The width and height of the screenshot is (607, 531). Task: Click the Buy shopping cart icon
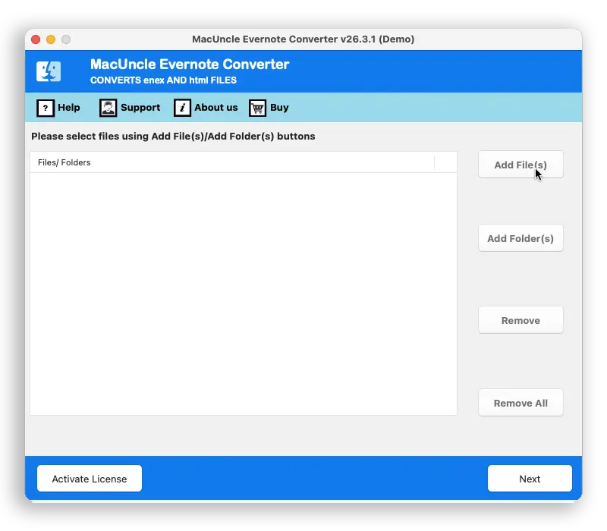point(257,108)
